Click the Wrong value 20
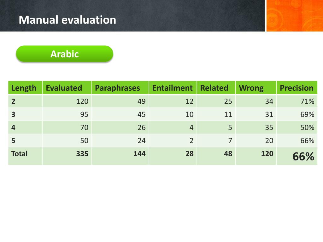Viewport: 323px width, 242px height. [x=269, y=141]
